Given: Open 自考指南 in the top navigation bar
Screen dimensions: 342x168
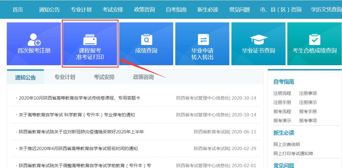Looking at the screenshot, I should point(176,10).
